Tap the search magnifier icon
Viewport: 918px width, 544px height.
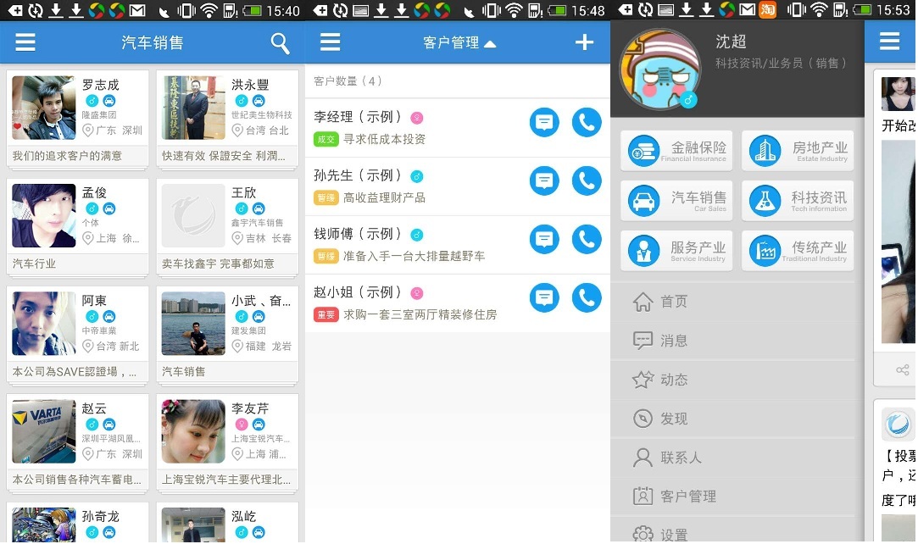click(280, 42)
